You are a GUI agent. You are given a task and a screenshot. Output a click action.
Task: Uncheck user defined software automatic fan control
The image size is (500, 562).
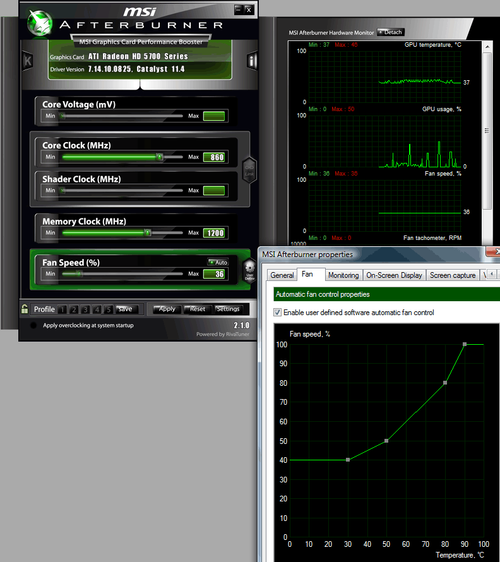click(277, 313)
